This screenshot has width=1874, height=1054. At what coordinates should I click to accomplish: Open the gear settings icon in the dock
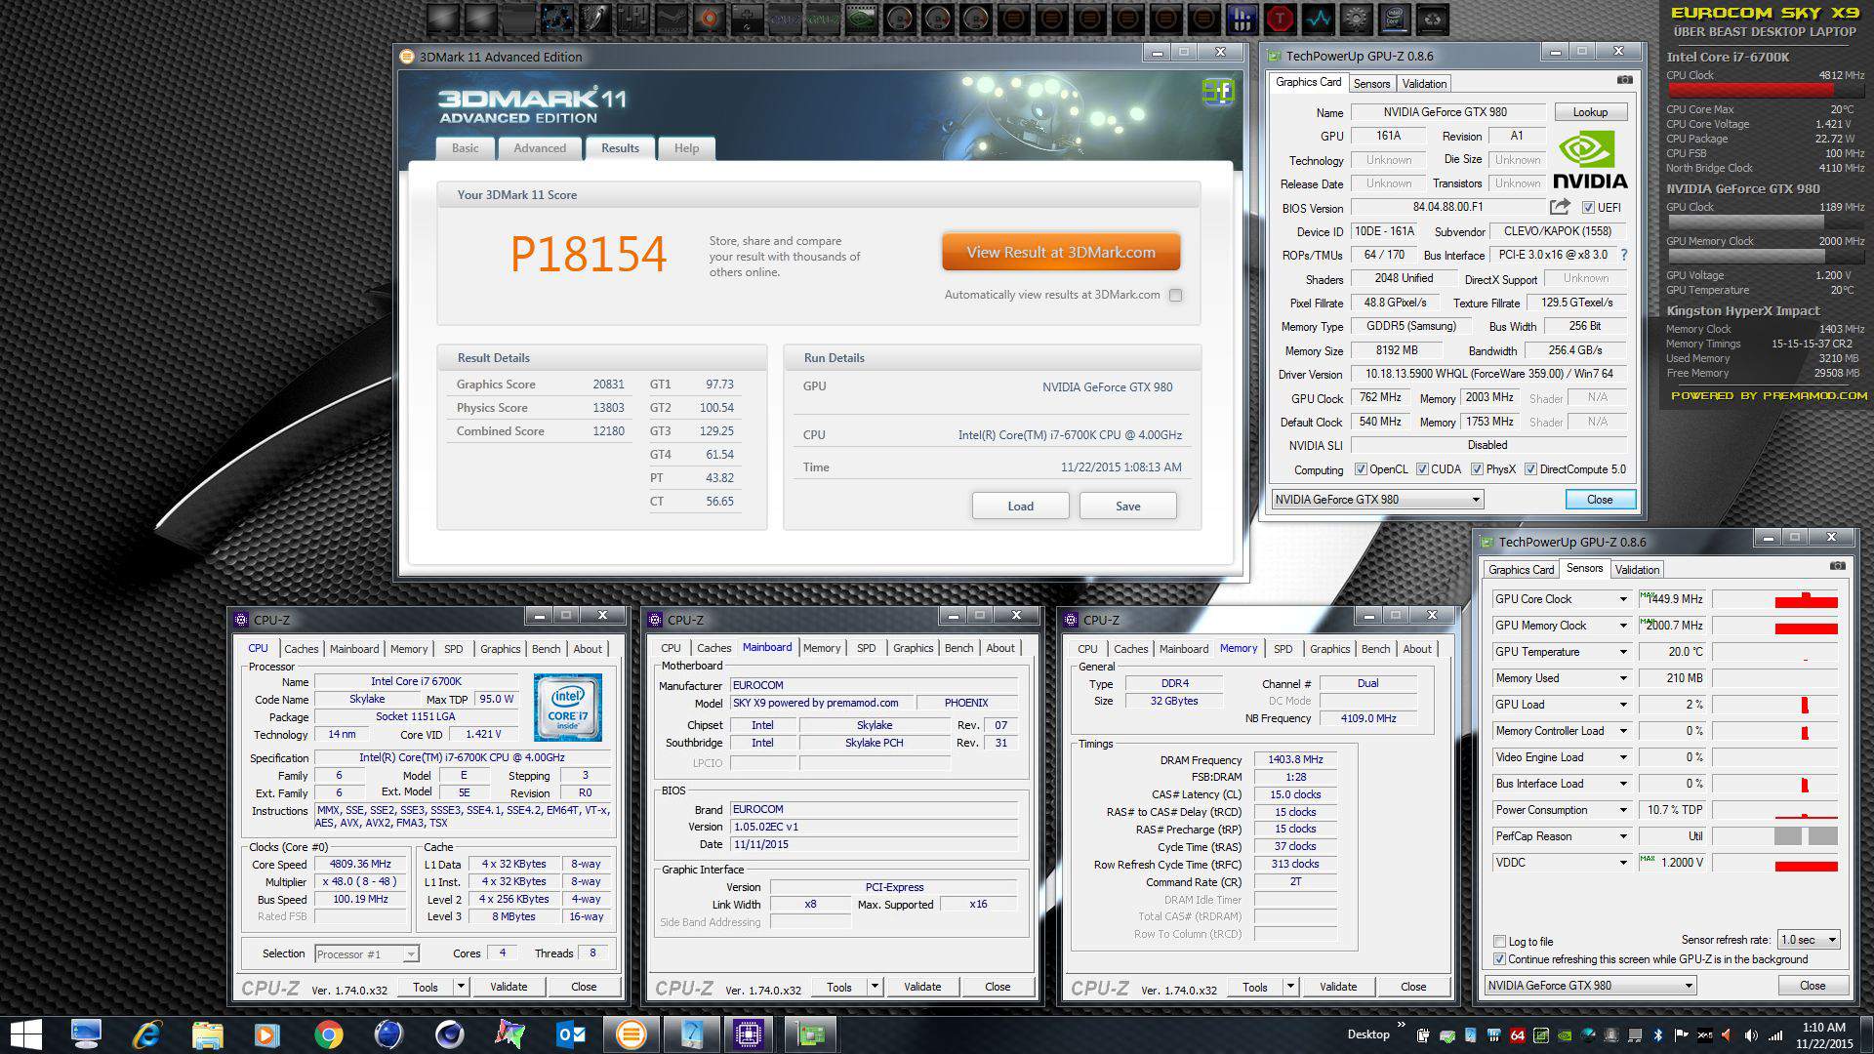pyautogui.click(x=1356, y=19)
